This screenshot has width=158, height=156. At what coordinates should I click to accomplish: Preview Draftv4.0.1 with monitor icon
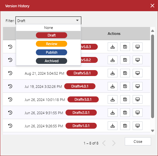click(x=138, y=86)
